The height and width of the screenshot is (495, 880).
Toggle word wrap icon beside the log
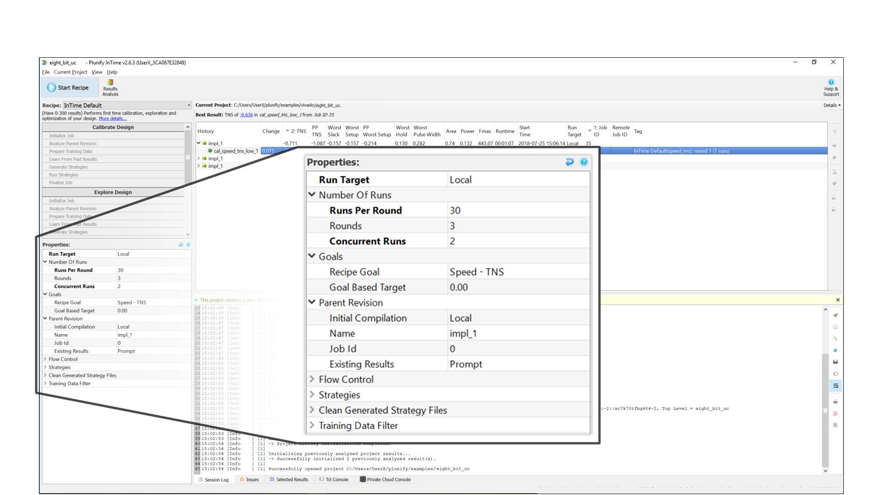835,386
